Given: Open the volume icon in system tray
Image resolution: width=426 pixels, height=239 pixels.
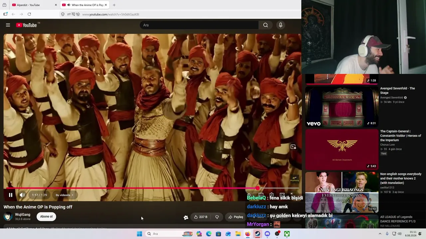Looking at the screenshot, I should (399, 234).
